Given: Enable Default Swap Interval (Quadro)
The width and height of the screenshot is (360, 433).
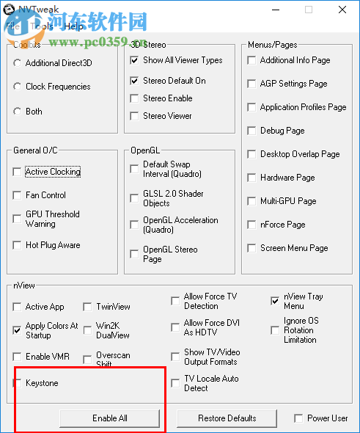Looking at the screenshot, I should [134, 169].
